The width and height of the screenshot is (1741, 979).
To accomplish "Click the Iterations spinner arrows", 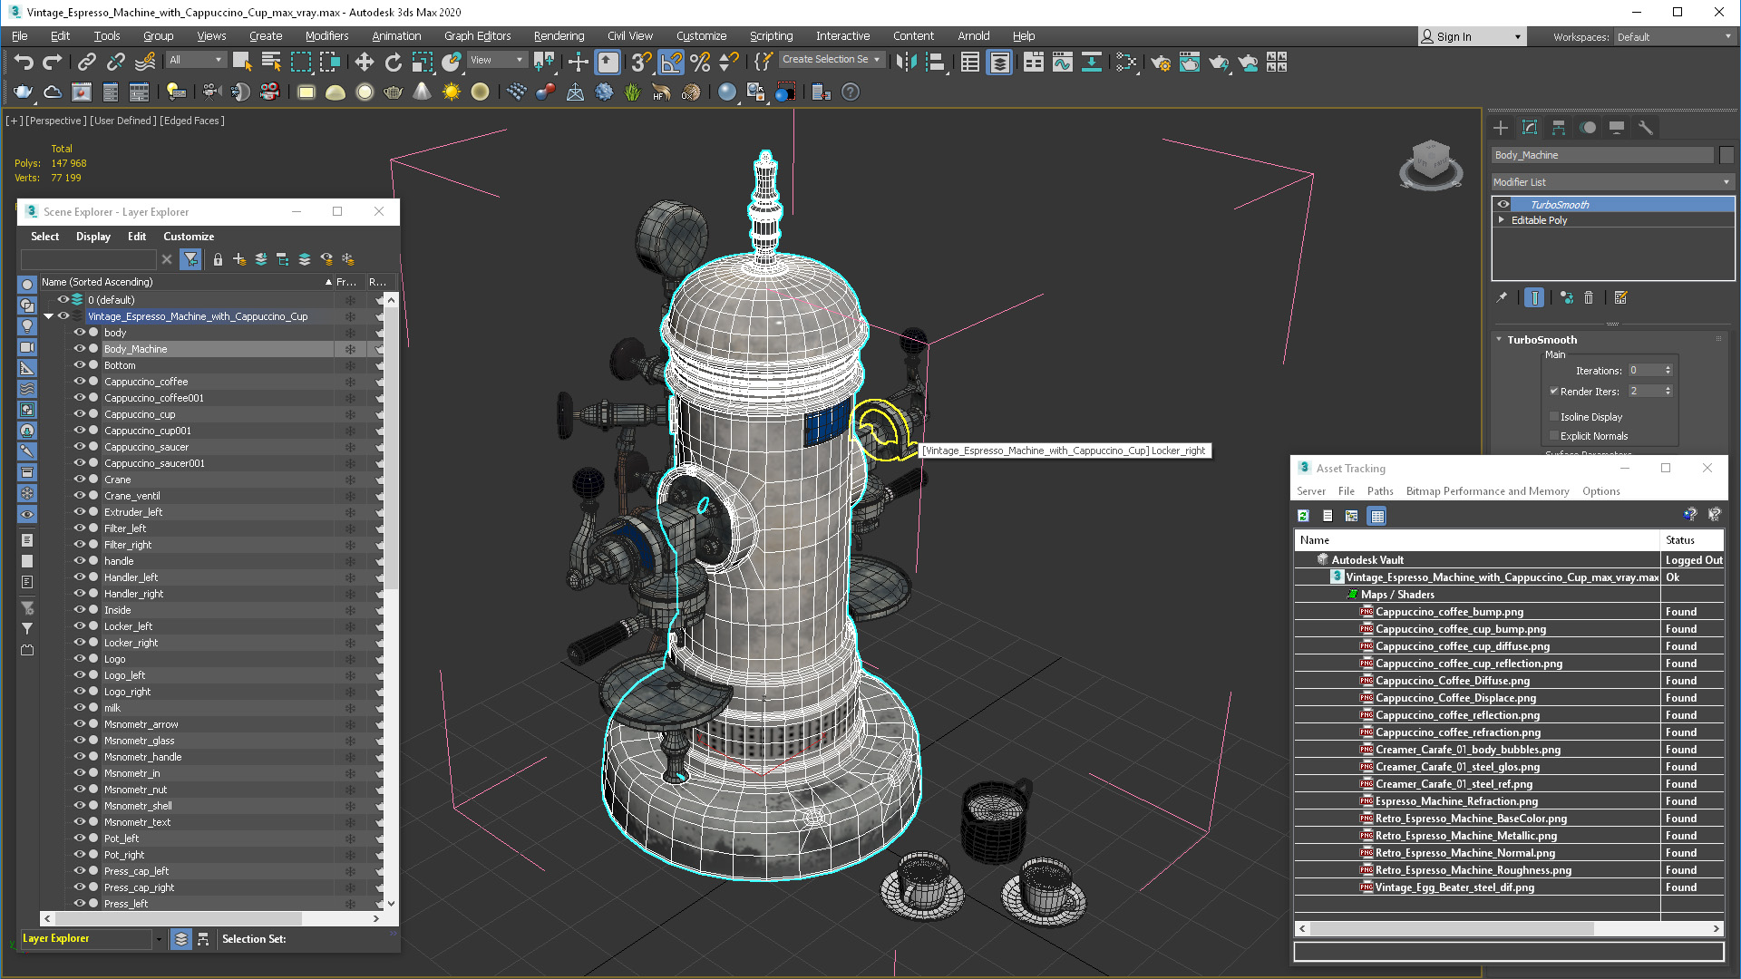I will (x=1668, y=370).
